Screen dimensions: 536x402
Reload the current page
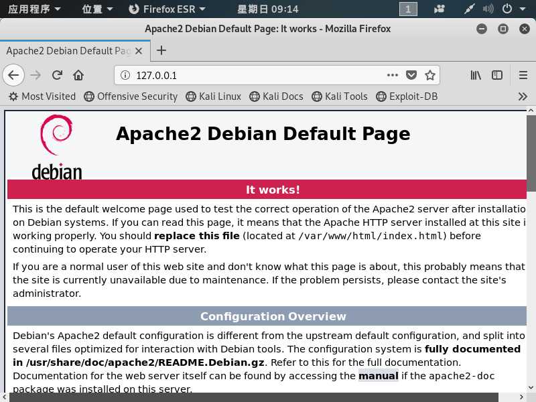(57, 75)
